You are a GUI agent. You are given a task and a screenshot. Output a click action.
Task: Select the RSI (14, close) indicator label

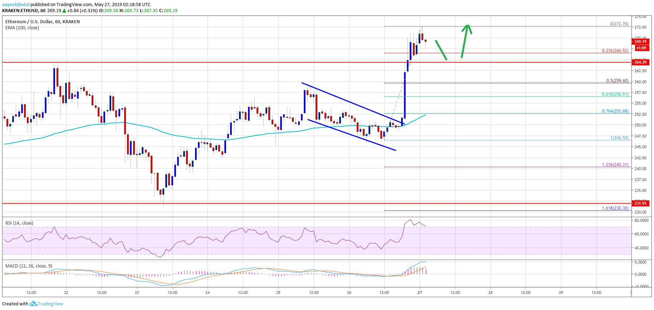coord(19,223)
